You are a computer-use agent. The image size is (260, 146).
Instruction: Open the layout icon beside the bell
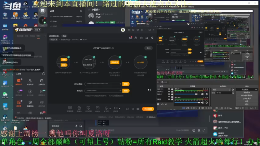(x=141, y=38)
